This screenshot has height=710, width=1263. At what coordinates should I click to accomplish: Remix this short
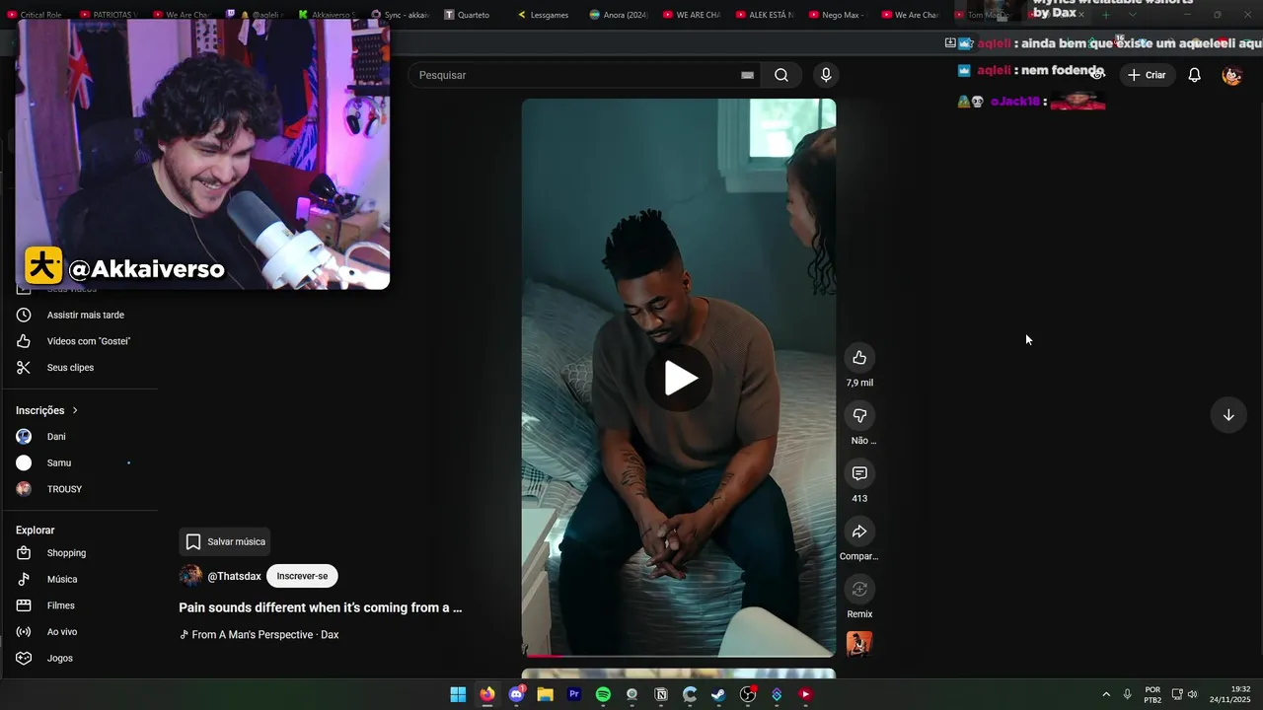tap(859, 590)
